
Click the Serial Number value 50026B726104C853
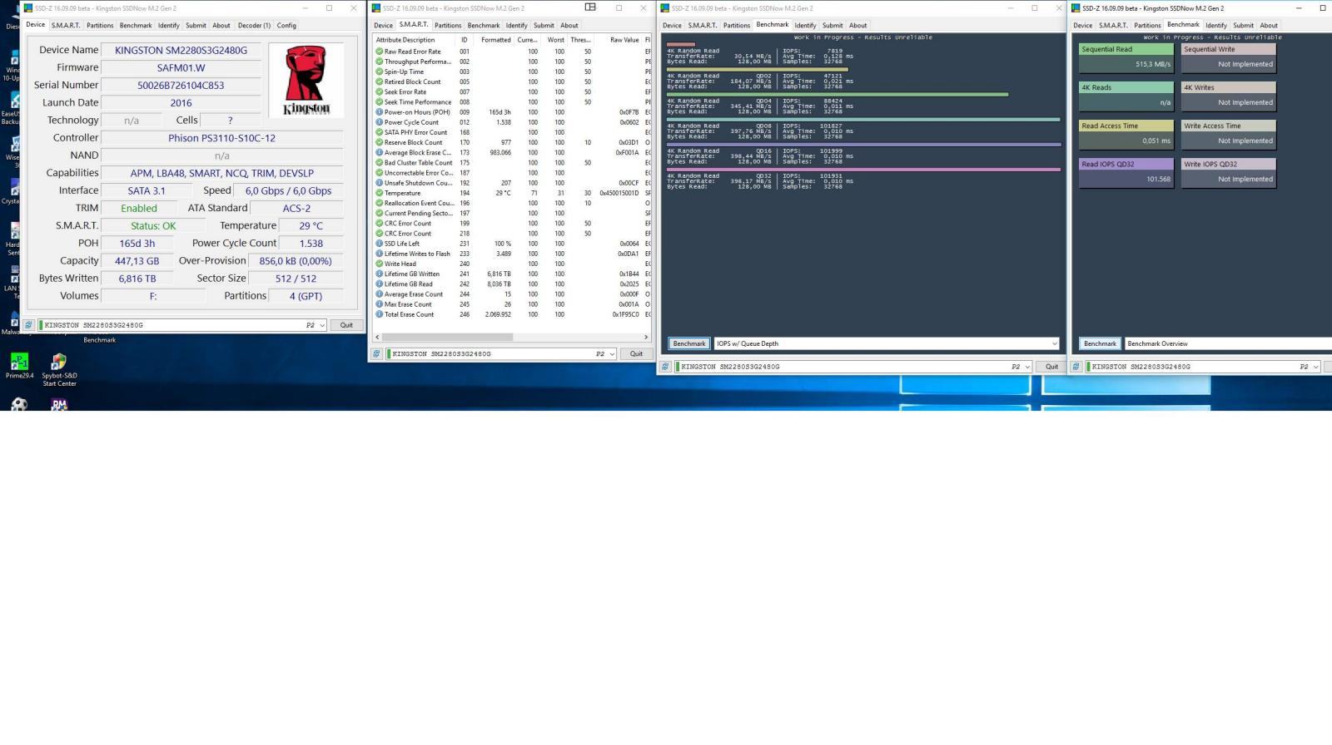pyautogui.click(x=181, y=85)
